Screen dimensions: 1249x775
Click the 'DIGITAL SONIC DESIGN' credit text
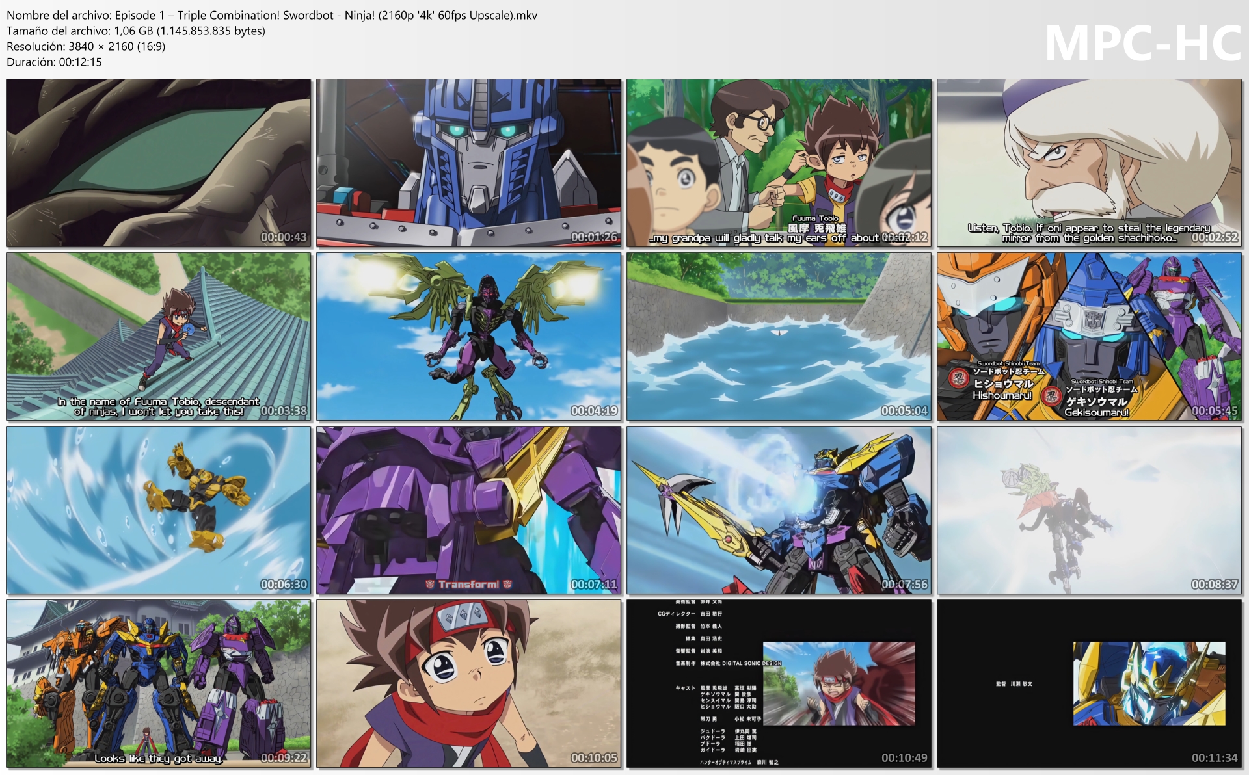(751, 663)
